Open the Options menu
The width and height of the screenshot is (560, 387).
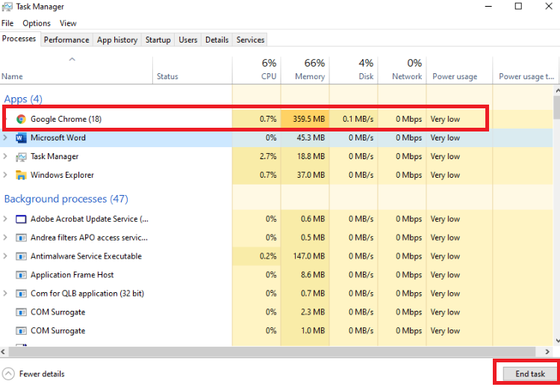click(37, 23)
